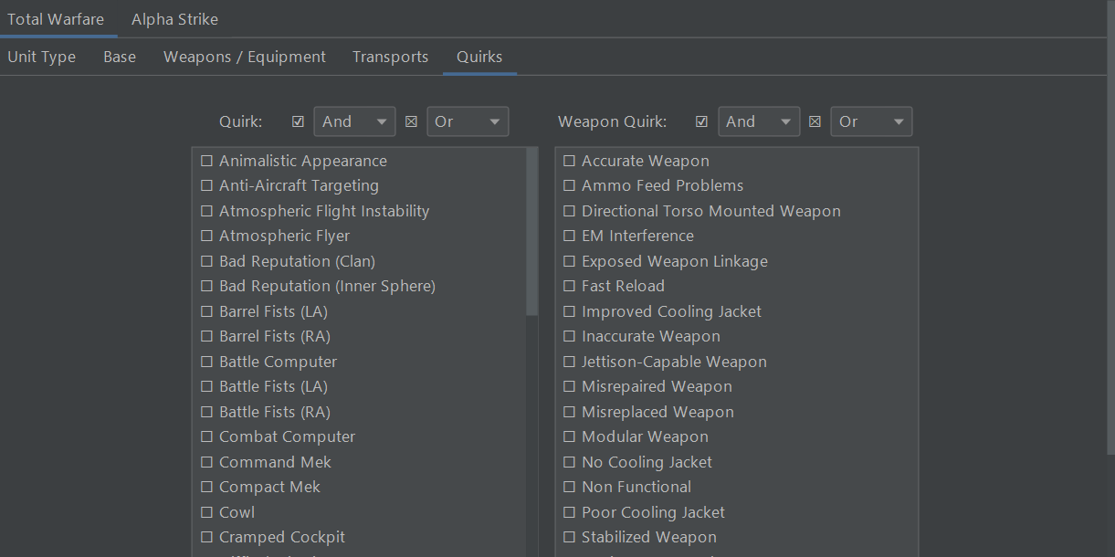Enable the Fast Reload weapon quirk
1115x557 pixels.
(x=569, y=286)
